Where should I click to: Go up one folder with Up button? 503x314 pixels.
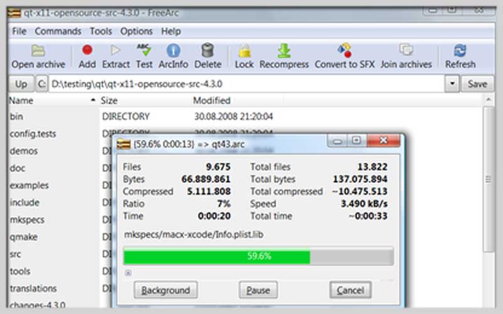21,84
